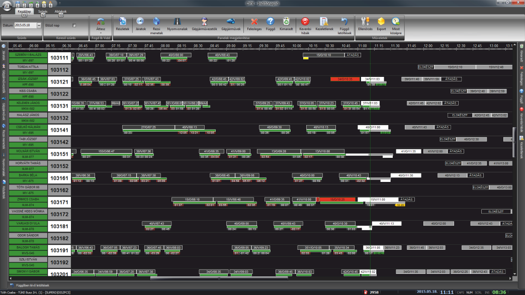Image resolution: width=525 pixels, height=295 pixels.
Task: Click driver name KISS CSABA
Action: 28,91
